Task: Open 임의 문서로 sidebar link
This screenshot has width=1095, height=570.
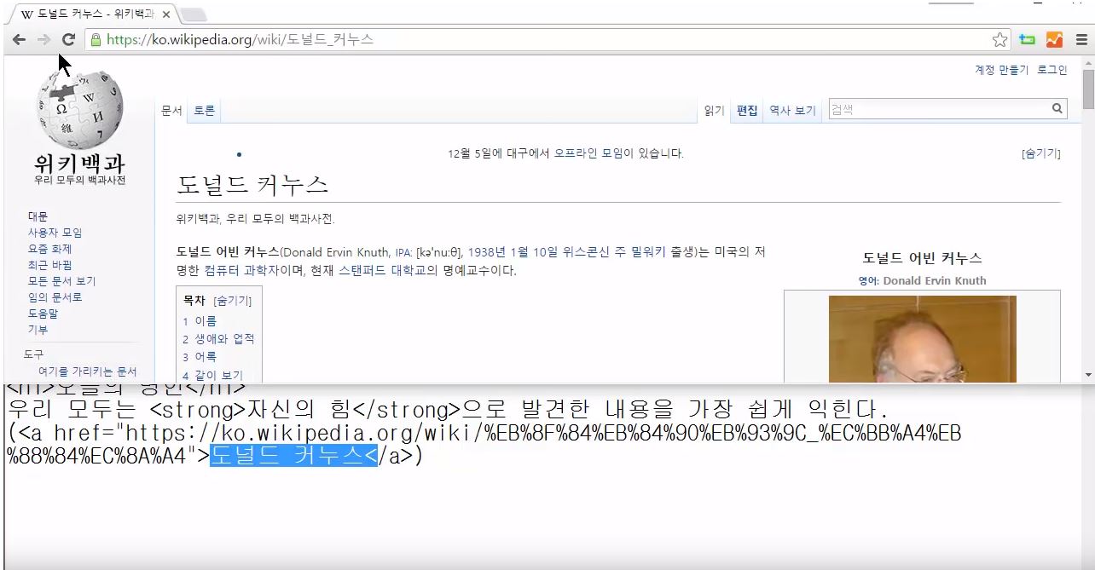Action: [x=55, y=297]
